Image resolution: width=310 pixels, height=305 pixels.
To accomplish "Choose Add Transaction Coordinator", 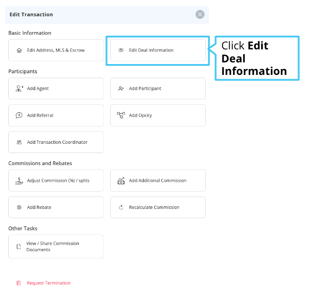I will [56, 142].
